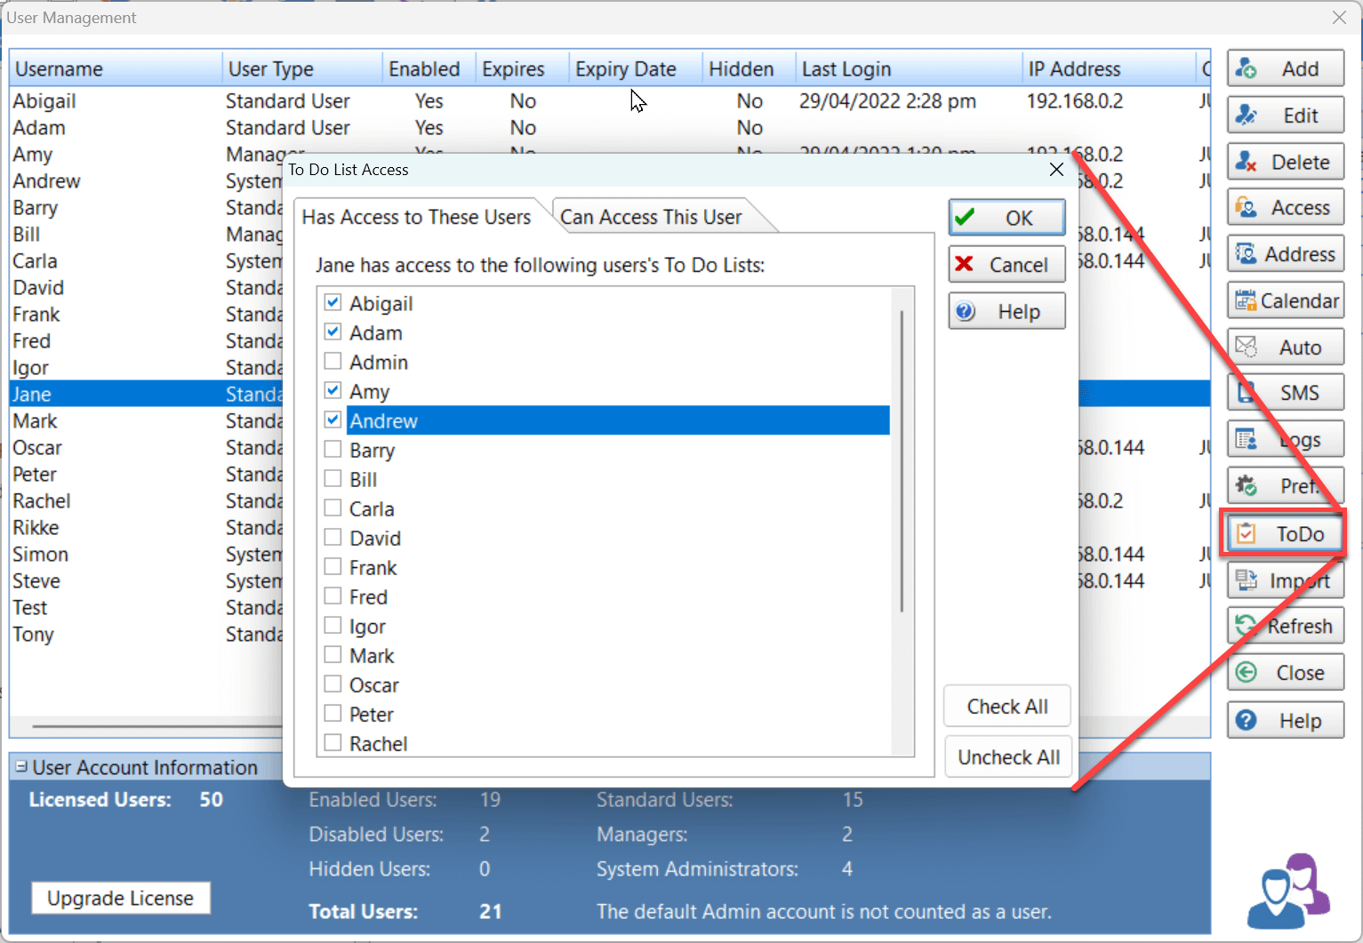Check the Mark checkbox

tap(333, 654)
